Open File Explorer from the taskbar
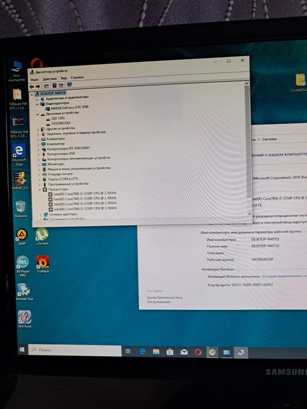 point(156,352)
